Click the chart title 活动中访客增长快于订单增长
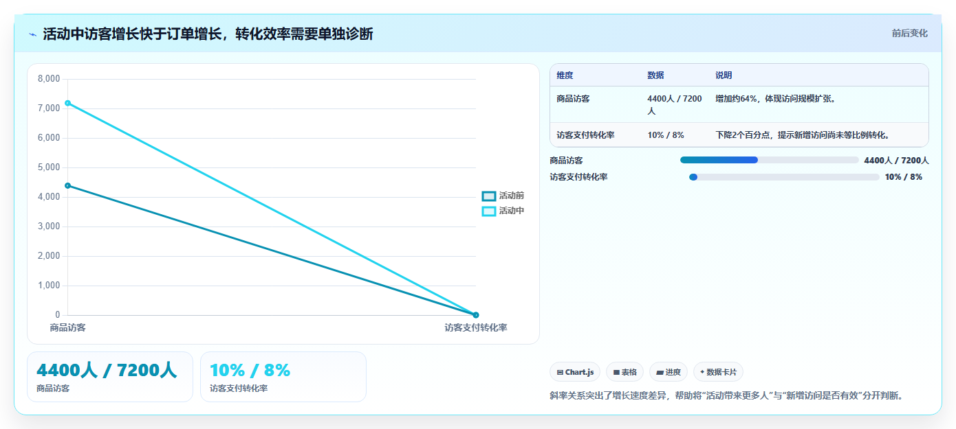Viewport: 956px width, 429px height. 208,34
